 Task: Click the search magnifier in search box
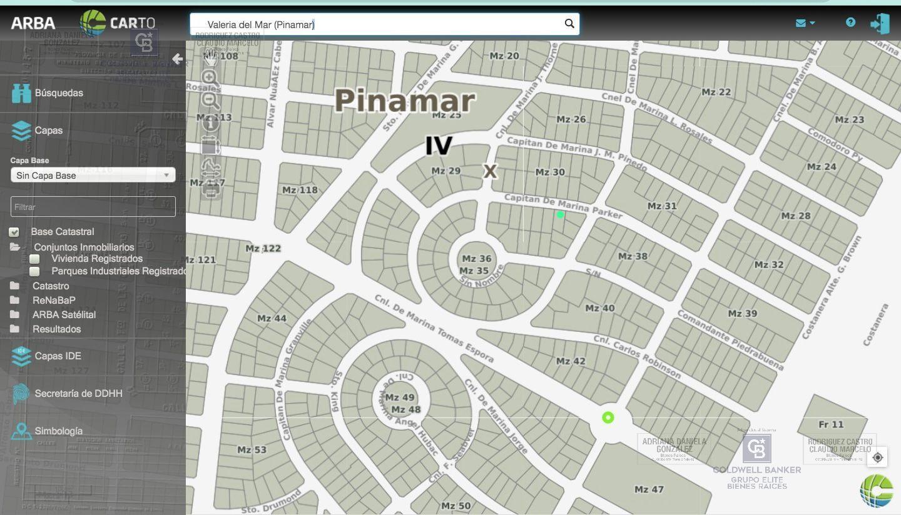[x=569, y=24]
